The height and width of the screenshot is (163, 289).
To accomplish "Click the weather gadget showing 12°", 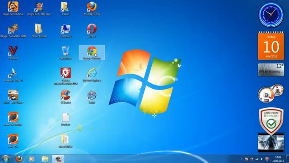I will [x=271, y=70].
